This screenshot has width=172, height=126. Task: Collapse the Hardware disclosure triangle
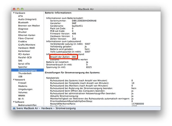(x=14, y=13)
